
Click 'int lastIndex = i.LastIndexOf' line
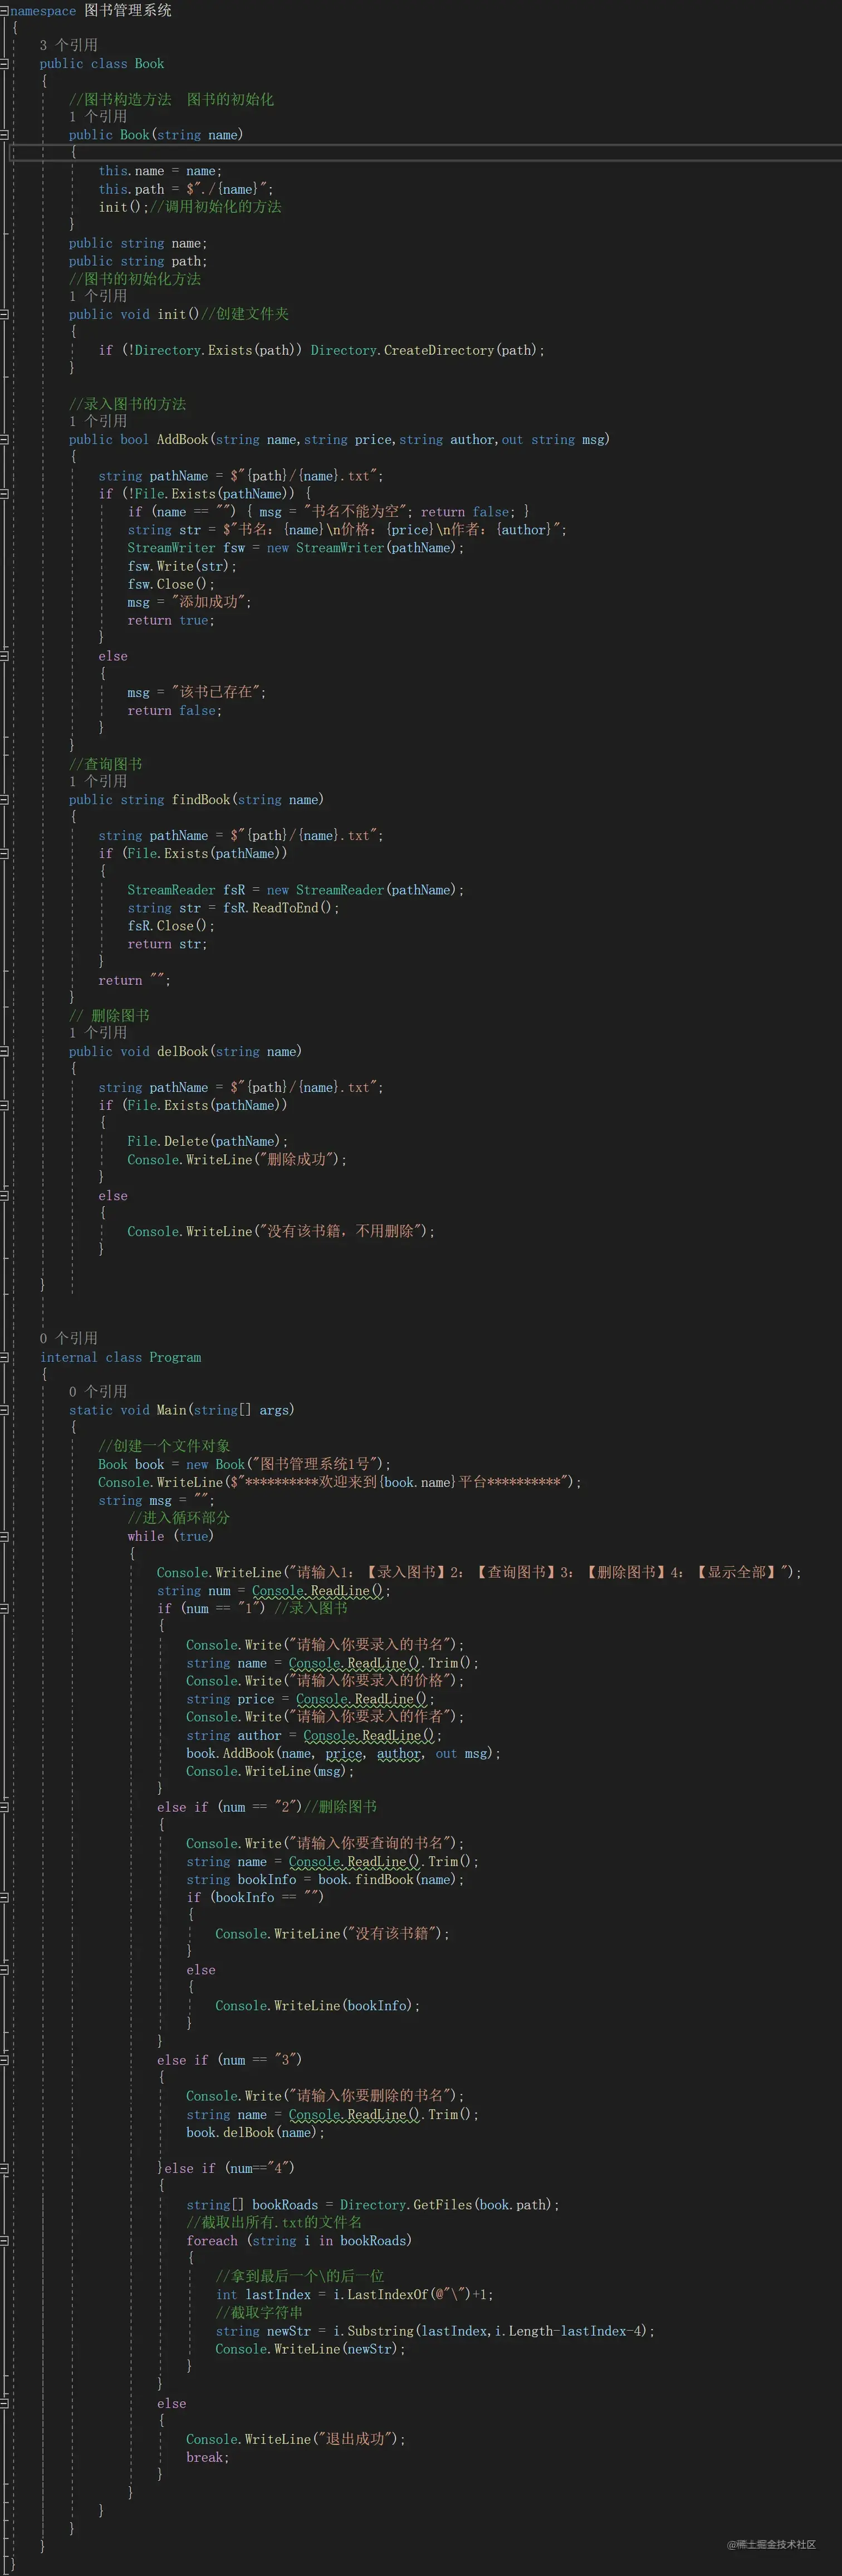point(355,2294)
